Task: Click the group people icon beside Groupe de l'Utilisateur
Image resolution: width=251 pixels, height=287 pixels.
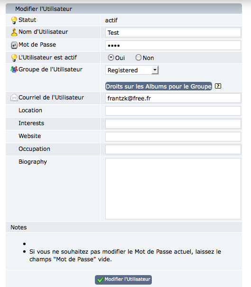Action: (14, 69)
